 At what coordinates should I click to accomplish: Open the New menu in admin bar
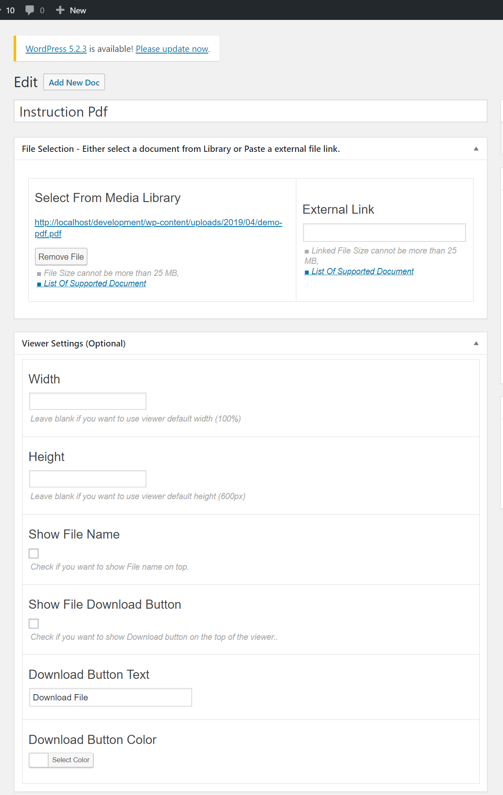point(77,10)
